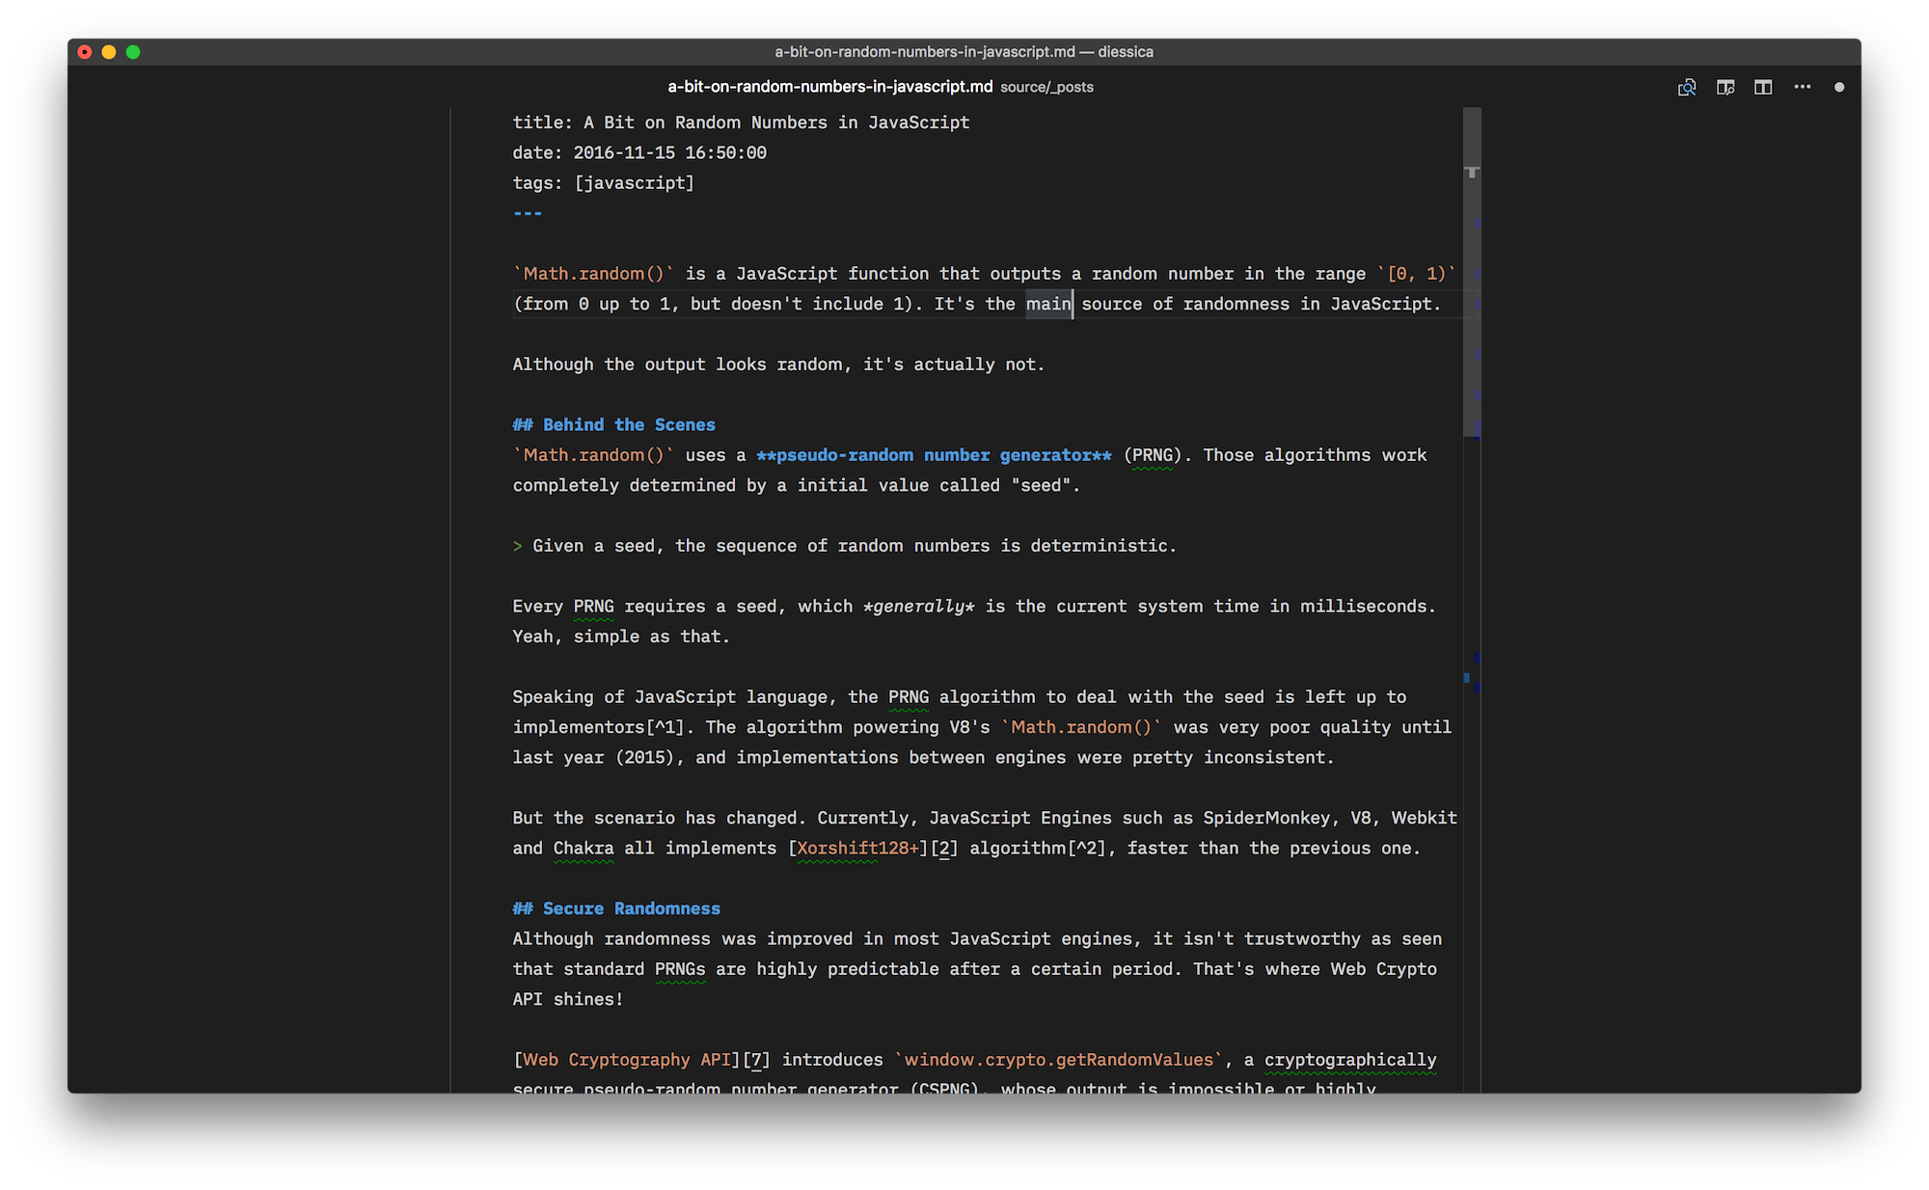Open file changes compare icon

(1687, 87)
